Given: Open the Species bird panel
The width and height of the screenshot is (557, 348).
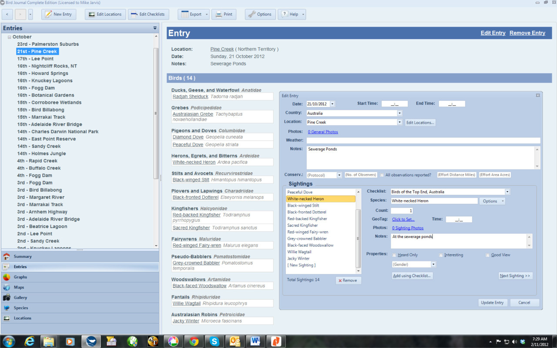Looking at the screenshot, I should point(7,308).
